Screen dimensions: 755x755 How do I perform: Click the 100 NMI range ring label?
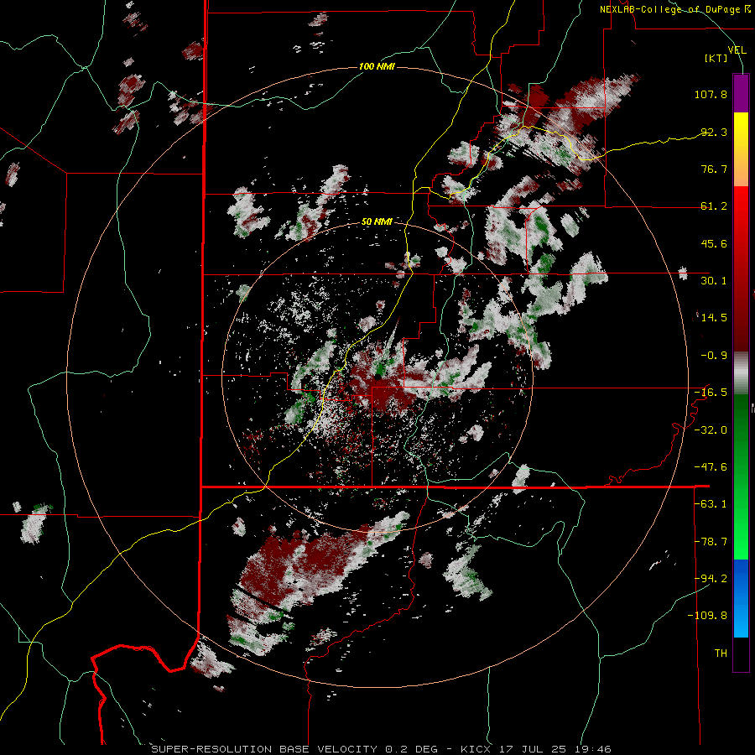click(377, 66)
